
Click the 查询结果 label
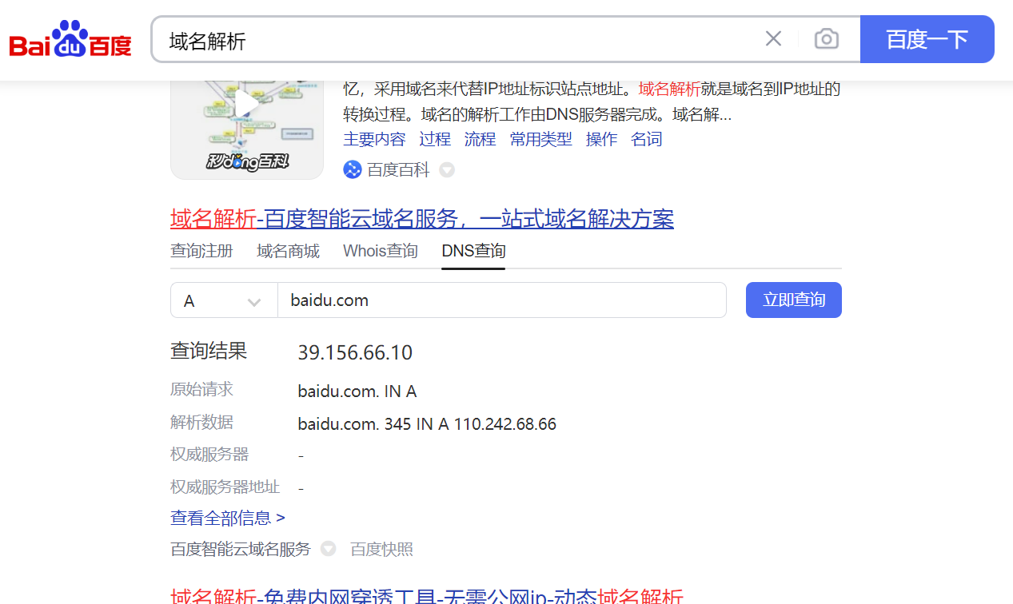coord(209,351)
